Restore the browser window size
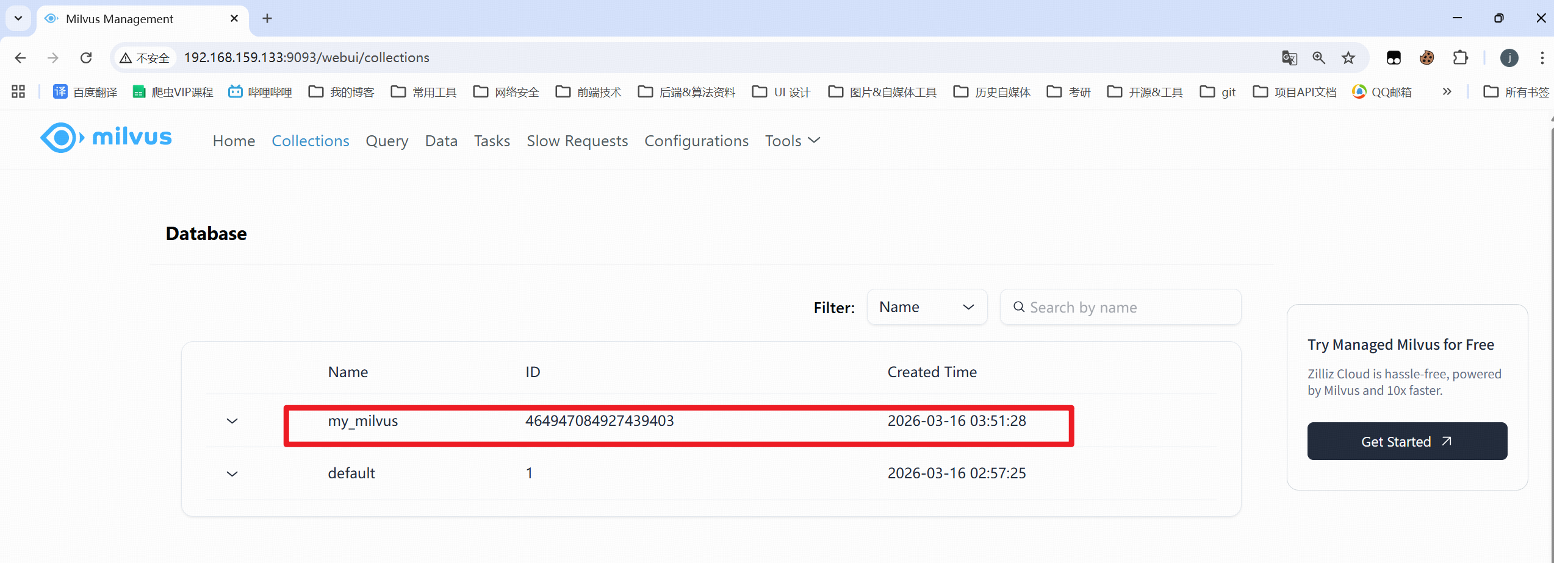Viewport: 1554px width, 563px height. point(1498,18)
